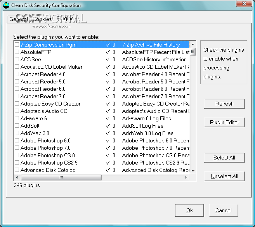Image resolution: width=255 pixels, height=227 pixels.
Task: Check the Advanced Disk Catalog checkbox
Action: [x=17, y=170]
